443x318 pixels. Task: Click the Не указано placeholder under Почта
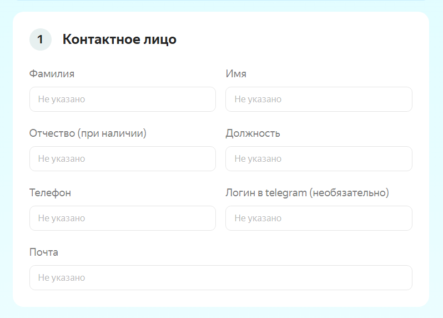click(x=62, y=277)
